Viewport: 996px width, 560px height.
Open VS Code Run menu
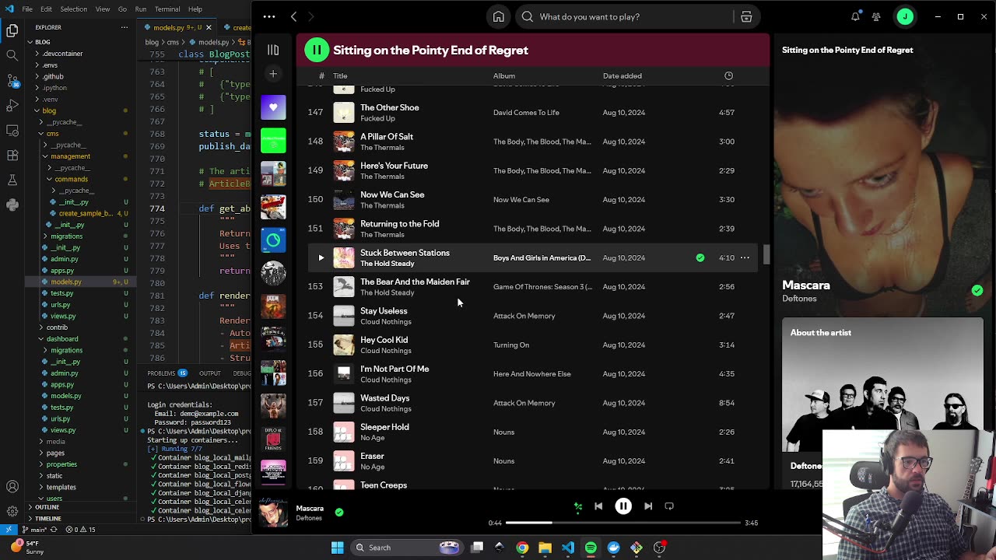(141, 9)
